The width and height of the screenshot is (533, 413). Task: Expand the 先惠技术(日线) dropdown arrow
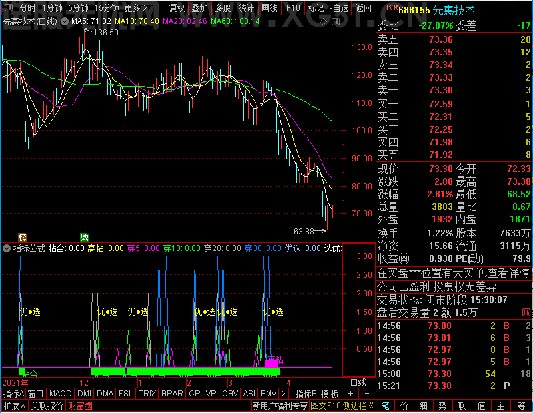point(65,22)
